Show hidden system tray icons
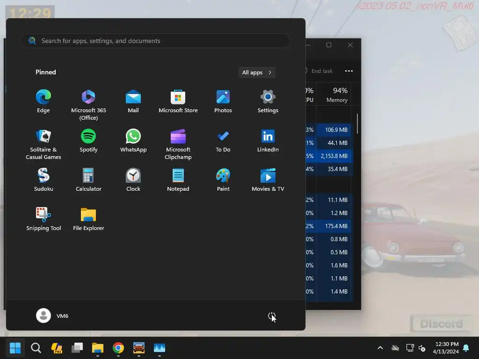This screenshot has height=359, width=479. click(380, 348)
